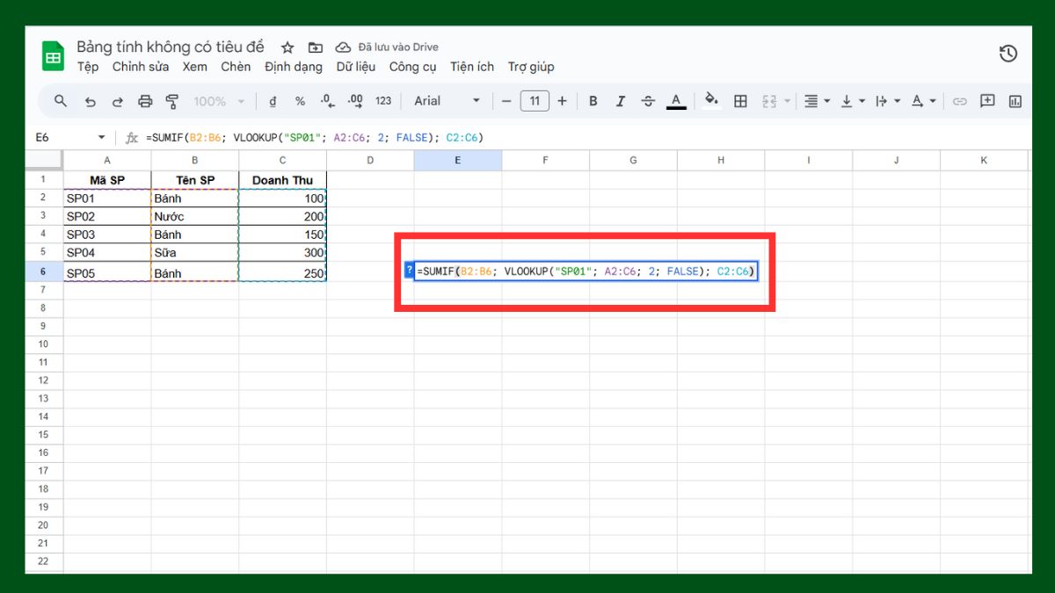Screen dimensions: 1055x593
Task: Open vertical align dropdown
Action: click(x=853, y=101)
